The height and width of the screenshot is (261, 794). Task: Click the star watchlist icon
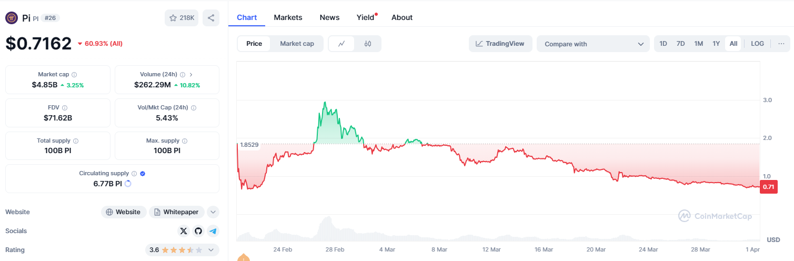(173, 18)
